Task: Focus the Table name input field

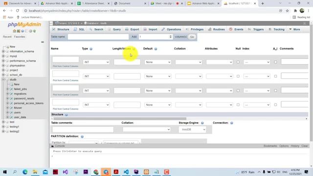Action: click(98, 37)
